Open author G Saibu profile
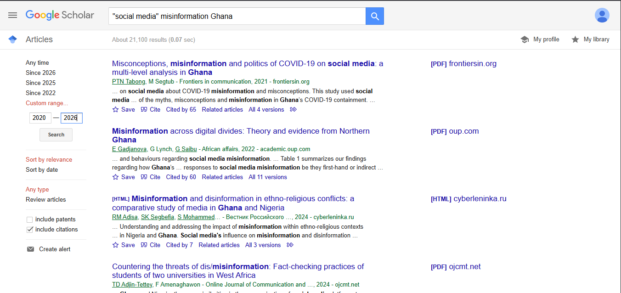Image resolution: width=621 pixels, height=293 pixels. click(x=186, y=149)
